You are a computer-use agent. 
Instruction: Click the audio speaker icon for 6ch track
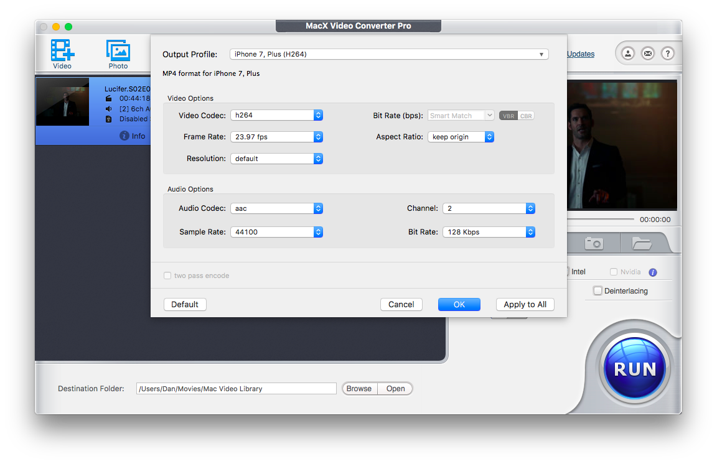pos(109,109)
